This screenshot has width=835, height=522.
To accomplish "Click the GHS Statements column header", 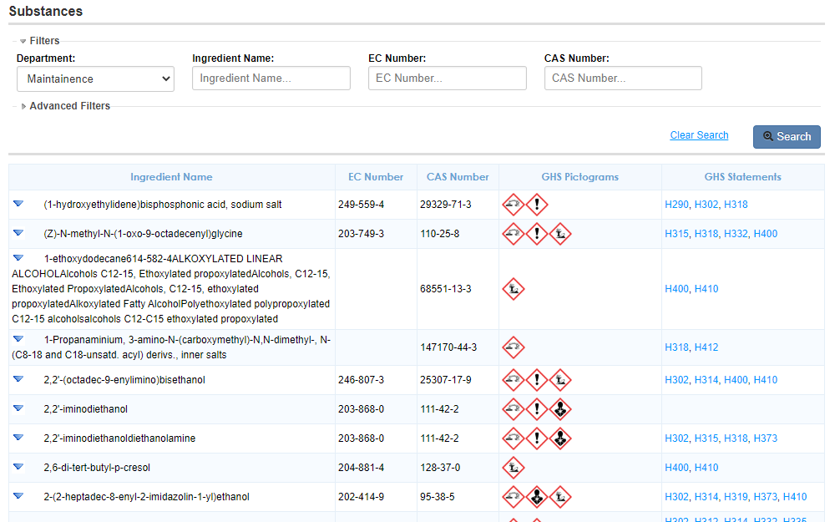I will click(x=743, y=177).
